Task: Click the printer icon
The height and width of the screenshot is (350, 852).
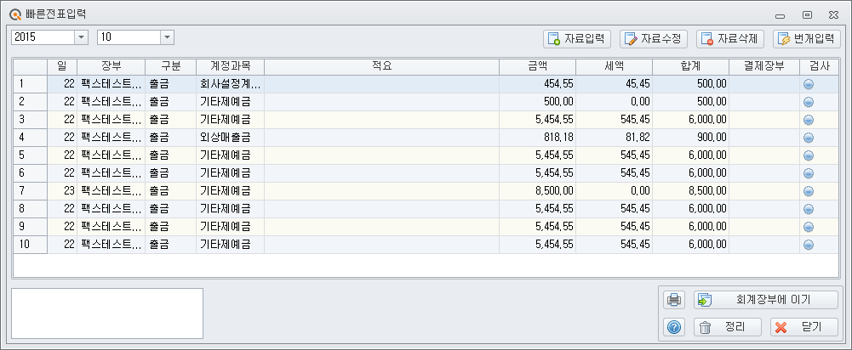Action: (x=674, y=300)
